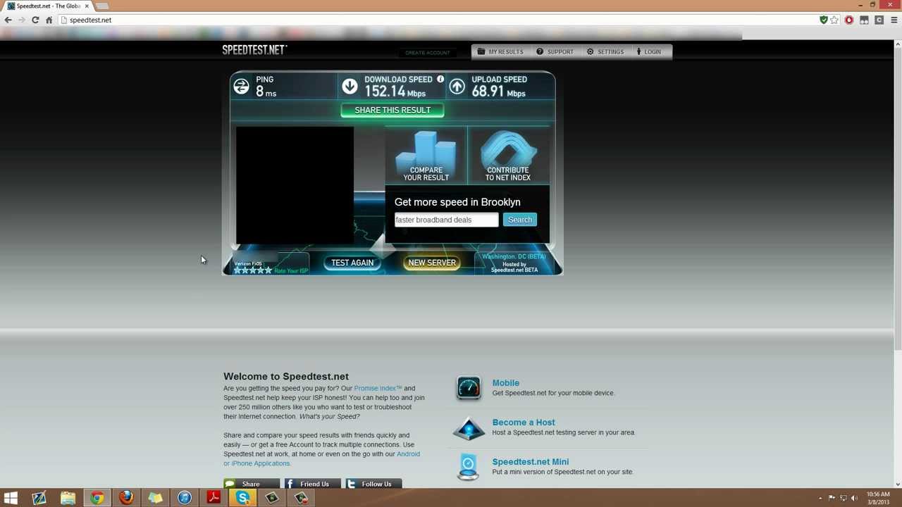Click the ping icon with opposing arrows

(x=241, y=87)
